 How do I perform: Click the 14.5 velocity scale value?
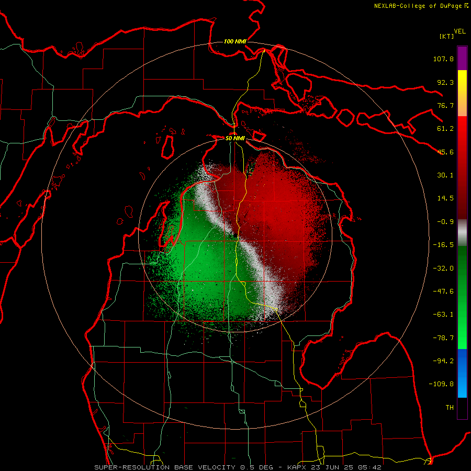pyautogui.click(x=445, y=198)
